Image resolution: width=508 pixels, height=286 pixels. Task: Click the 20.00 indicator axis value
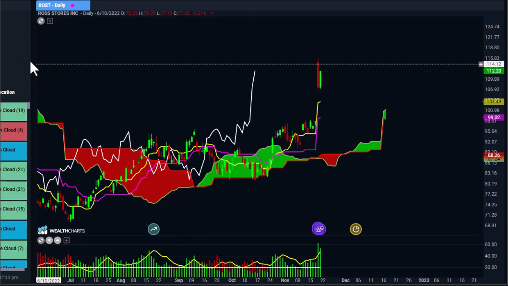pos(491,267)
